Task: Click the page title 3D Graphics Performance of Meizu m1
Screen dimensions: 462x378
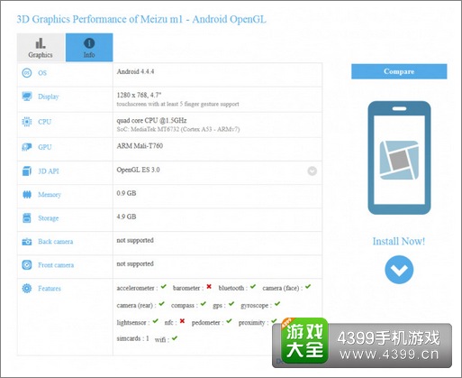Action: 141,20
